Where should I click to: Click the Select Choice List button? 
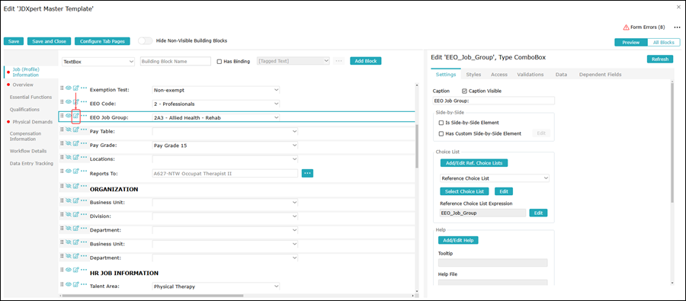(x=464, y=191)
